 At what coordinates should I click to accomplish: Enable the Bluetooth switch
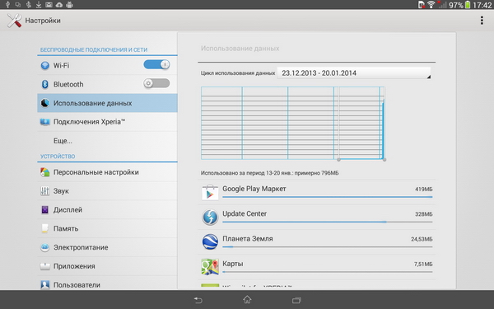click(x=156, y=83)
